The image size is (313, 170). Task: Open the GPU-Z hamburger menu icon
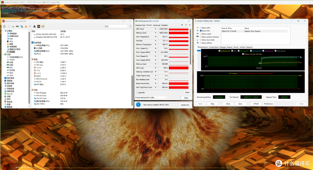[x=190, y=25]
